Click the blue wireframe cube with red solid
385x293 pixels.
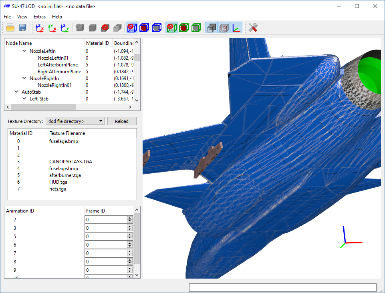(x=144, y=28)
